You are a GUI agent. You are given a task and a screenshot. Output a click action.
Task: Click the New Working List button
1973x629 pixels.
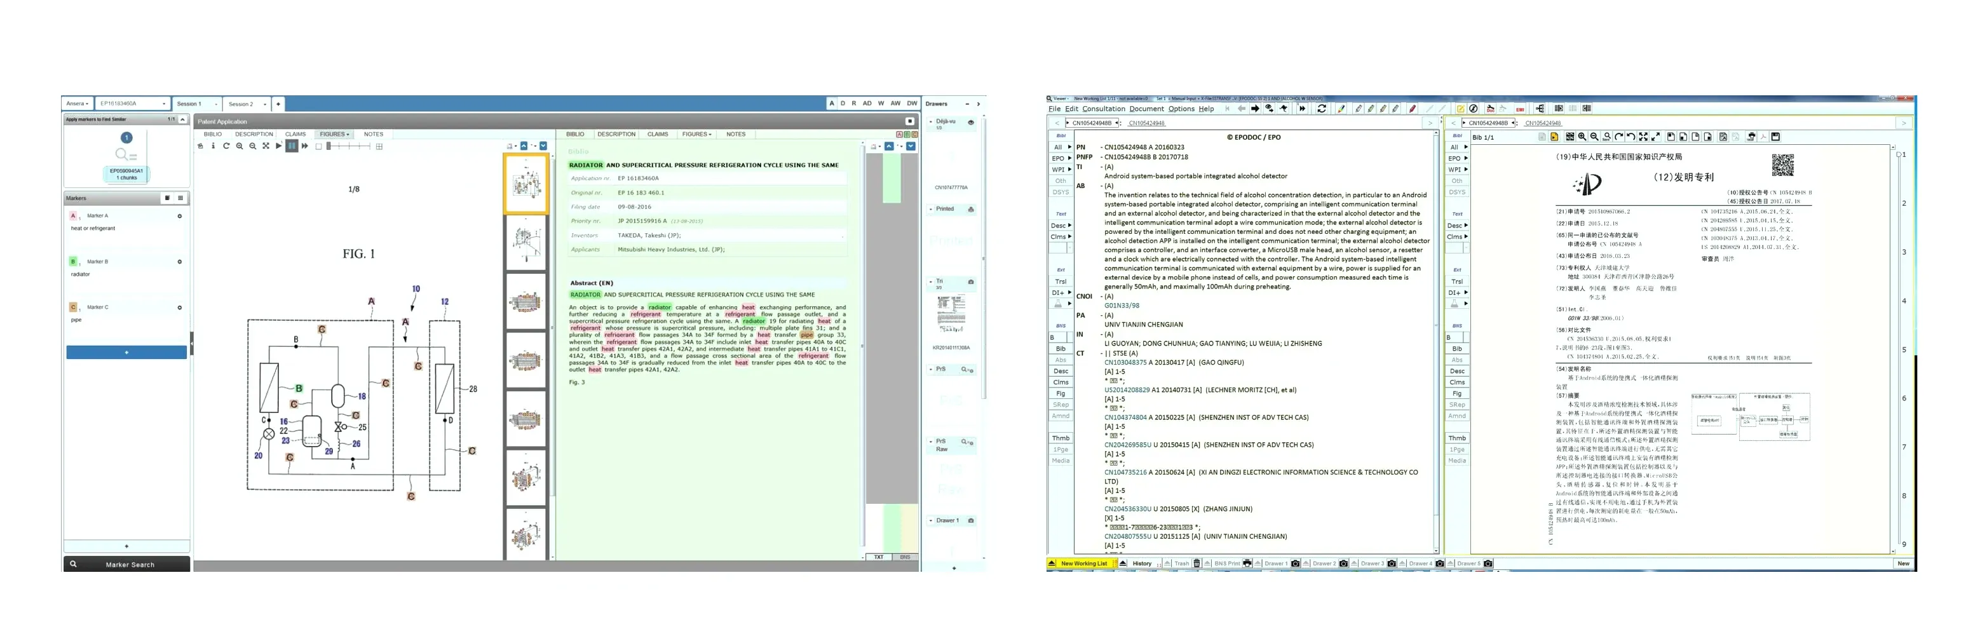point(1083,564)
